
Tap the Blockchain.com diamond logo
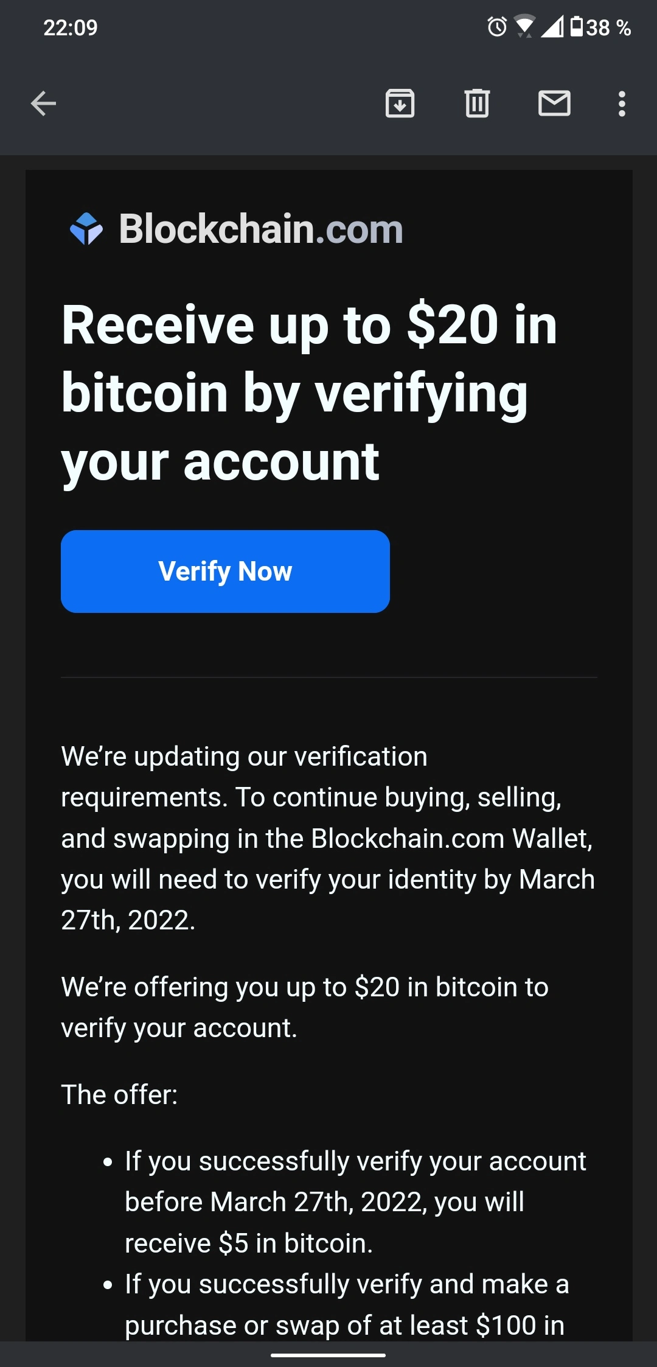click(x=86, y=229)
